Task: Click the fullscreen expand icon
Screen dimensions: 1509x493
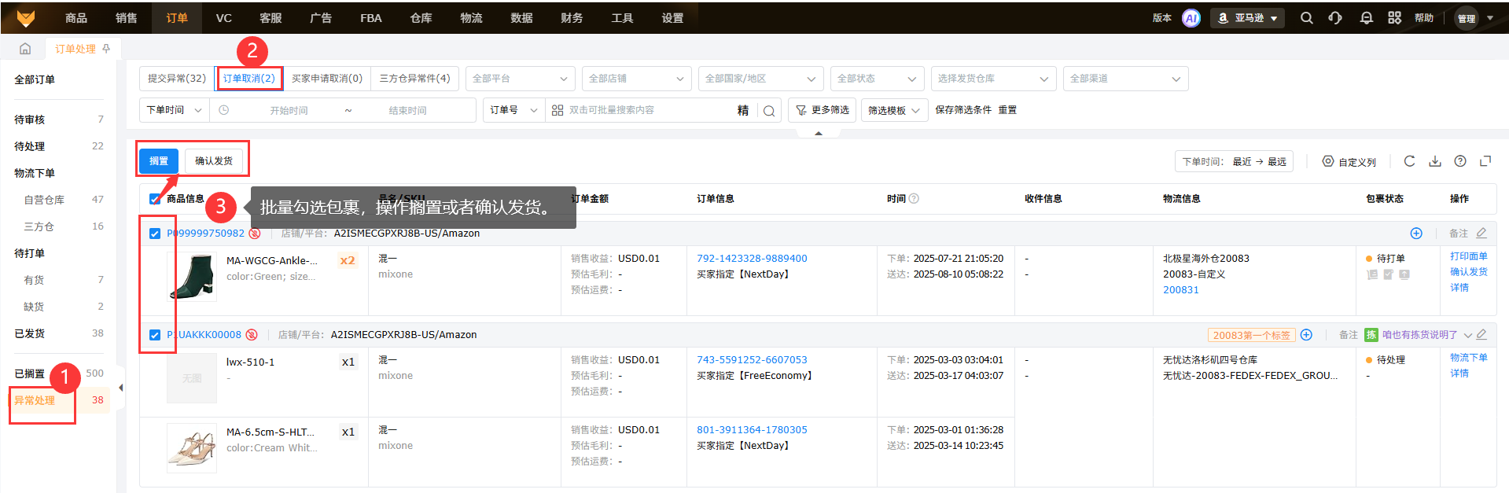Action: tap(1485, 161)
